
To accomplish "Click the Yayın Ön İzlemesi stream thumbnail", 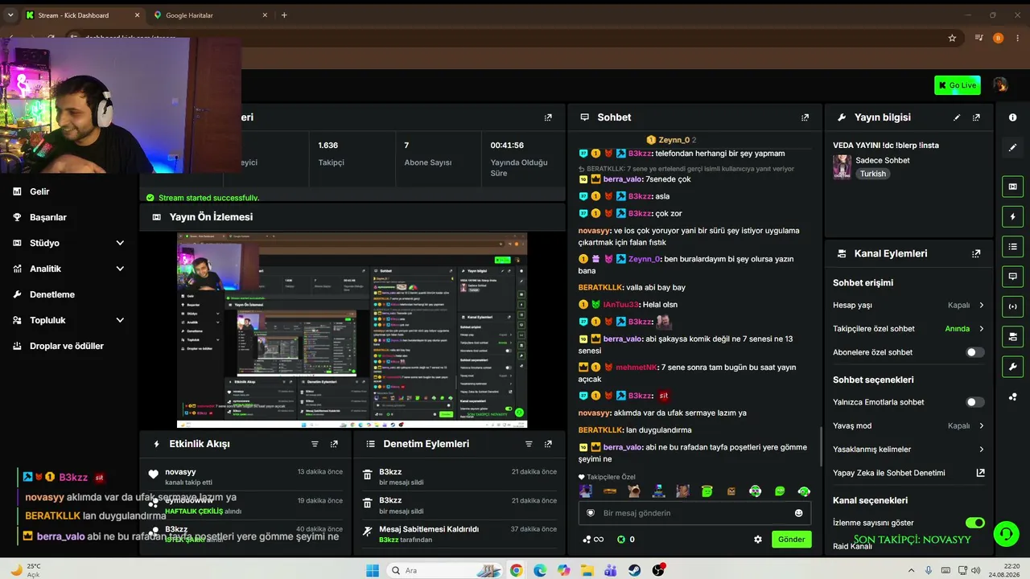I will tap(352, 331).
